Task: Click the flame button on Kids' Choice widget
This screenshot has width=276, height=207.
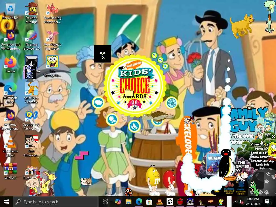Action: (x=134, y=126)
